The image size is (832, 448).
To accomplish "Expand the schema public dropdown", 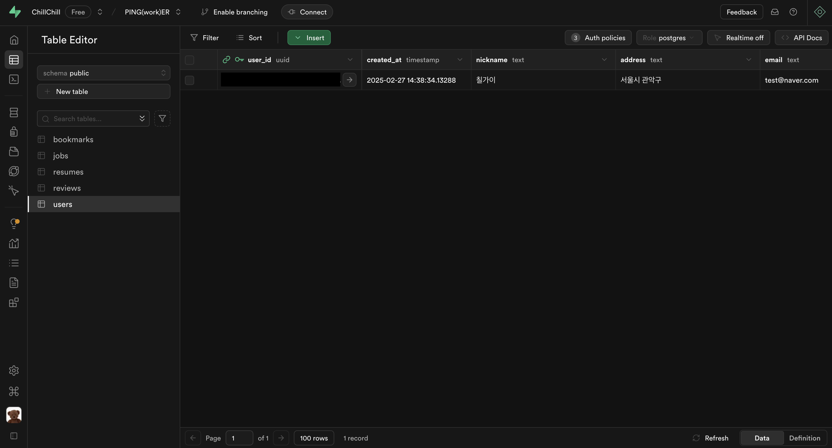I will pyautogui.click(x=103, y=73).
